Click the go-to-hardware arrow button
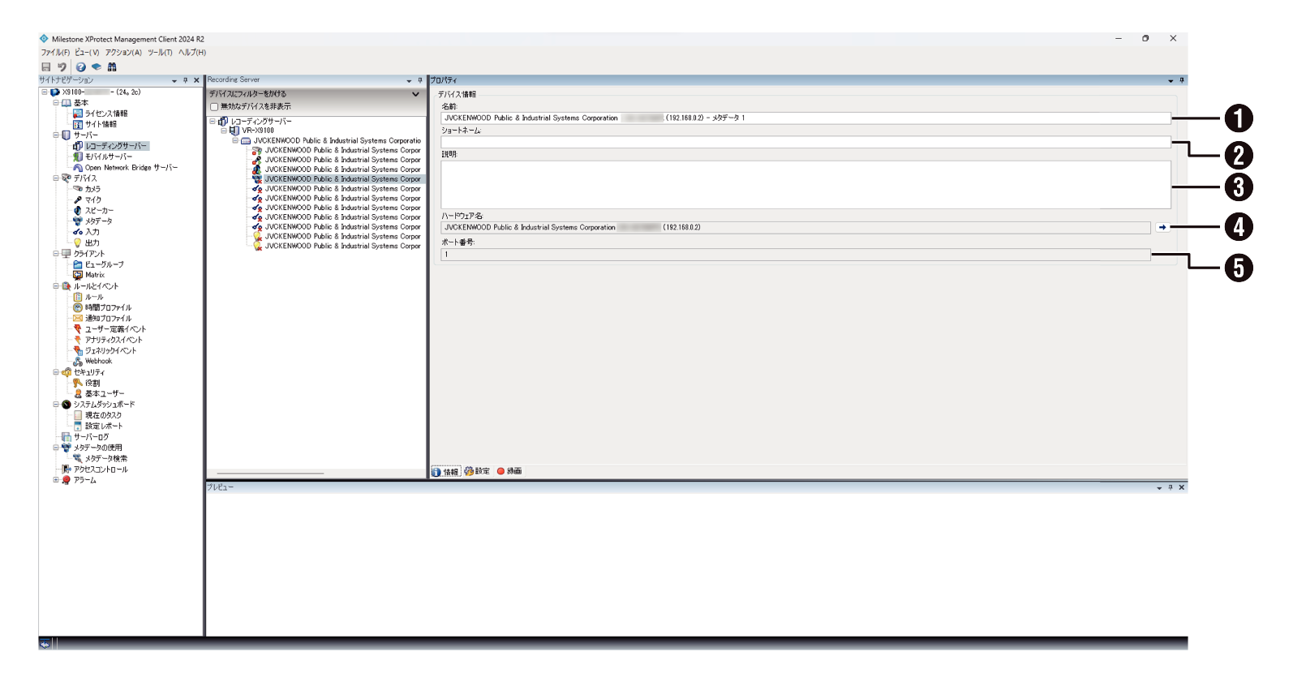The width and height of the screenshot is (1293, 682). [x=1162, y=227]
